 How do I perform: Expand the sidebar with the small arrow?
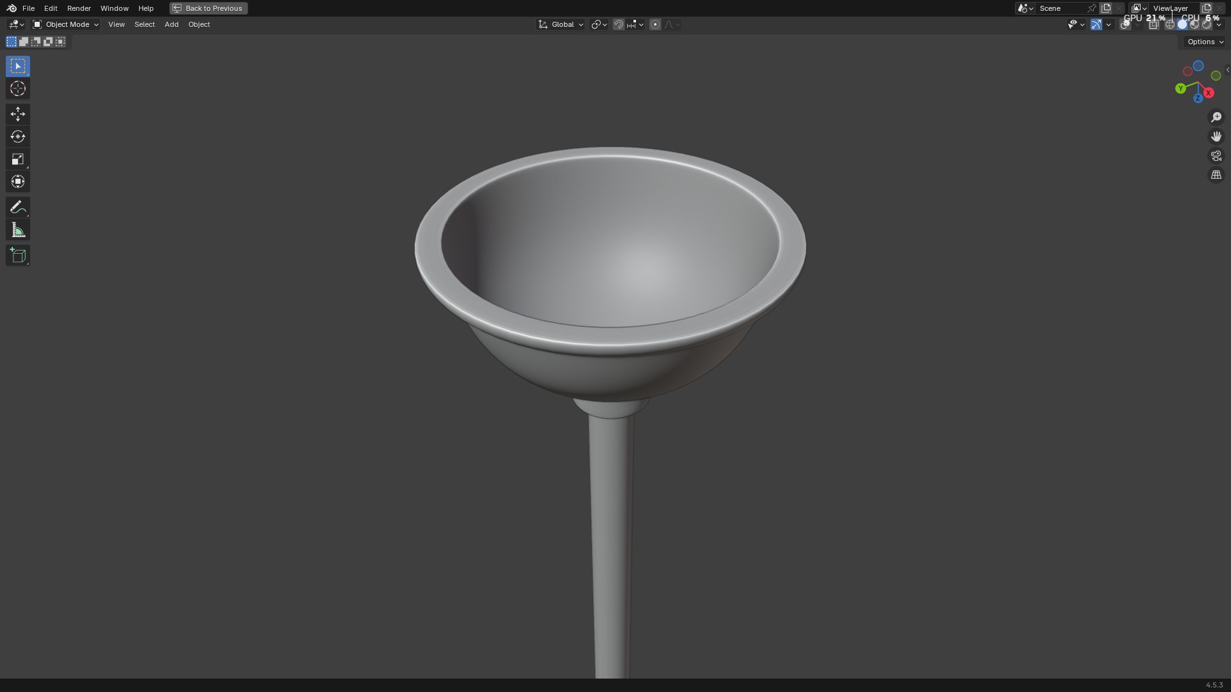point(1227,70)
